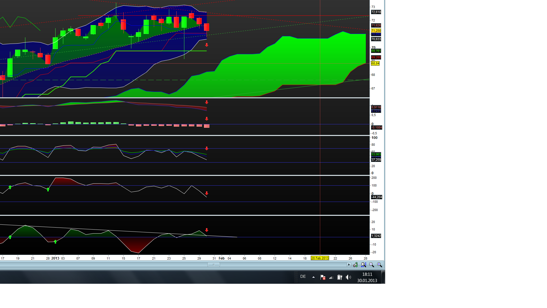Click the scrollbar right arrow button
Screen dimensions: 547x308
tap(349, 265)
